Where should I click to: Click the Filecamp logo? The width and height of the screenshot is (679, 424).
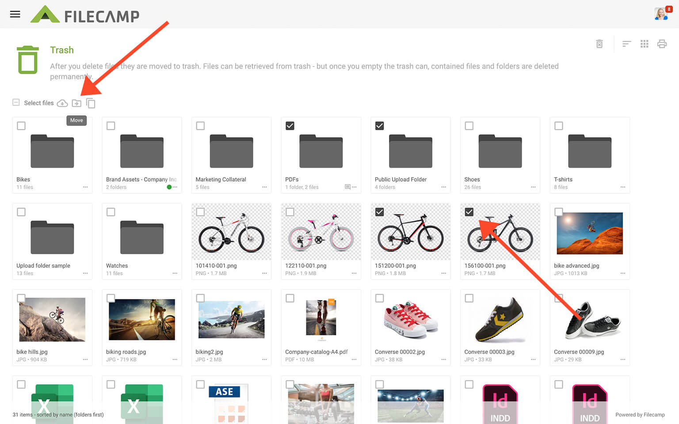85,15
